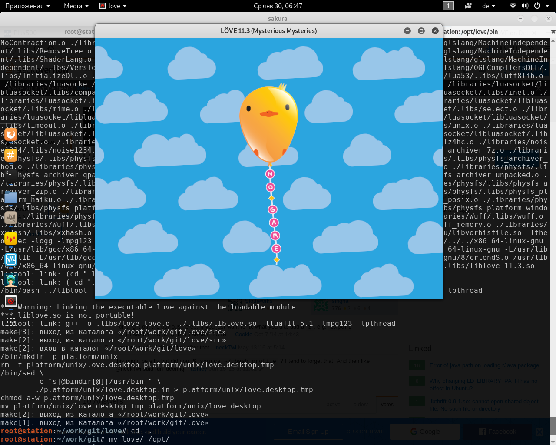Close the sakura tab with the X

553,32
